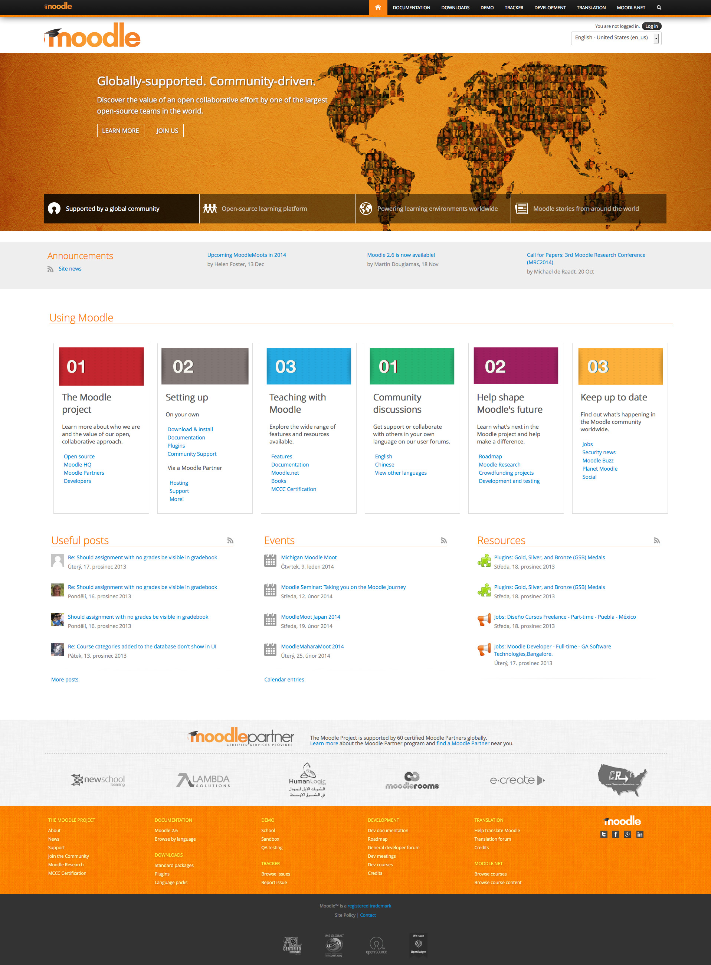Viewport: 711px width, 965px height.
Task: Click the purple 02 Help shape tile
Action: (515, 366)
